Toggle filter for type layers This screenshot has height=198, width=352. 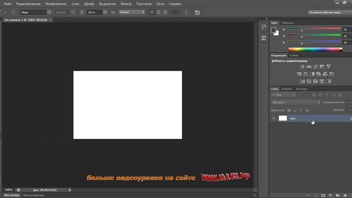pos(327,95)
